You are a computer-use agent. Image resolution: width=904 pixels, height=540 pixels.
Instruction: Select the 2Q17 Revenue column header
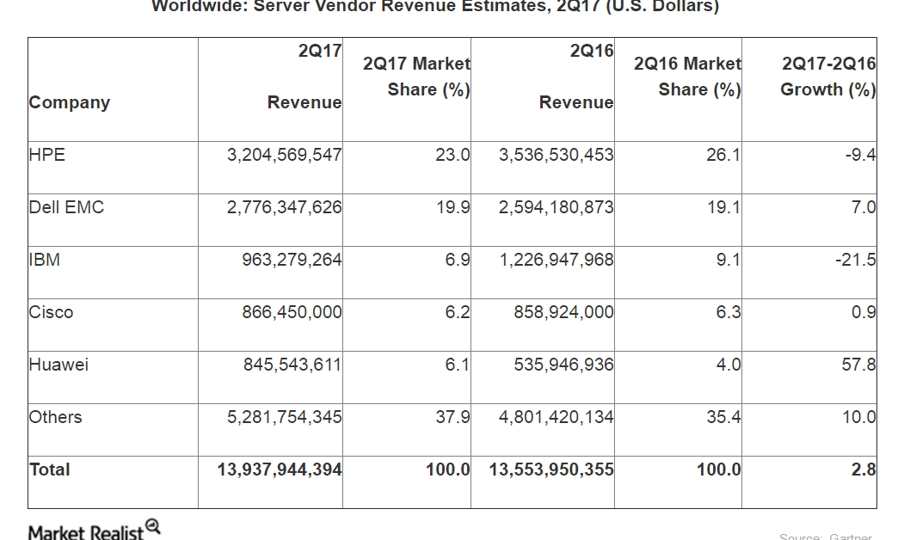304,76
